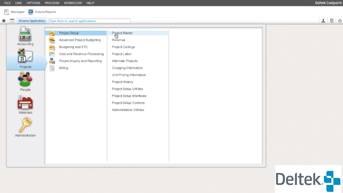Open Project Master submenu item
Image resolution: width=343 pixels, height=193 pixels.
[122, 33]
